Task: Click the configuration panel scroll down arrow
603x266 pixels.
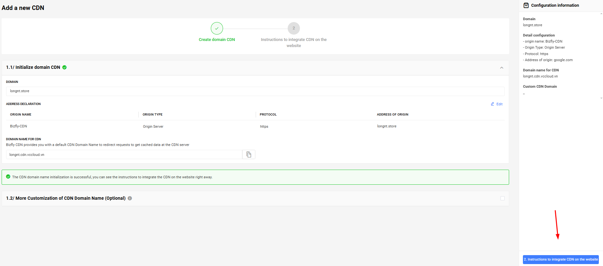Action: tap(601, 98)
